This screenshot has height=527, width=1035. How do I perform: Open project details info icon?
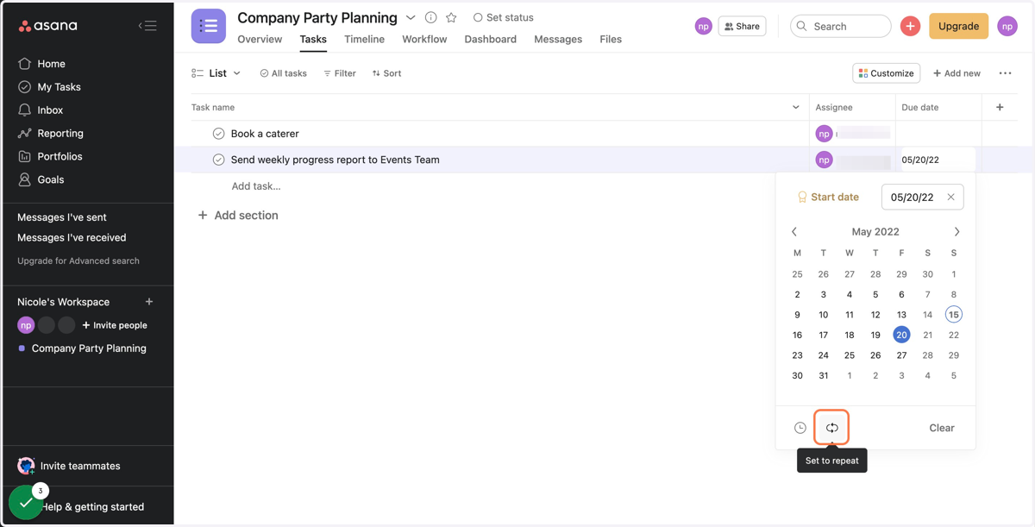[430, 17]
